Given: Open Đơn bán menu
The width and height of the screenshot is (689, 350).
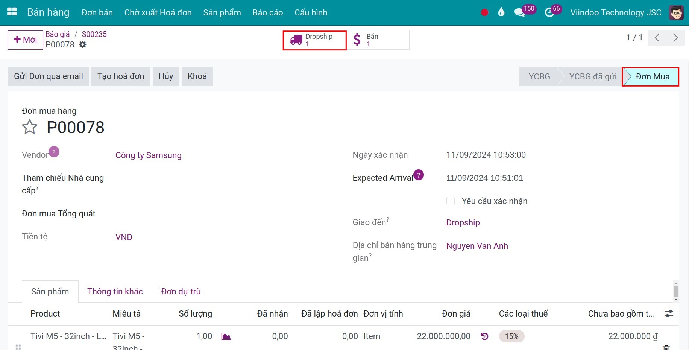Looking at the screenshot, I should pyautogui.click(x=97, y=12).
